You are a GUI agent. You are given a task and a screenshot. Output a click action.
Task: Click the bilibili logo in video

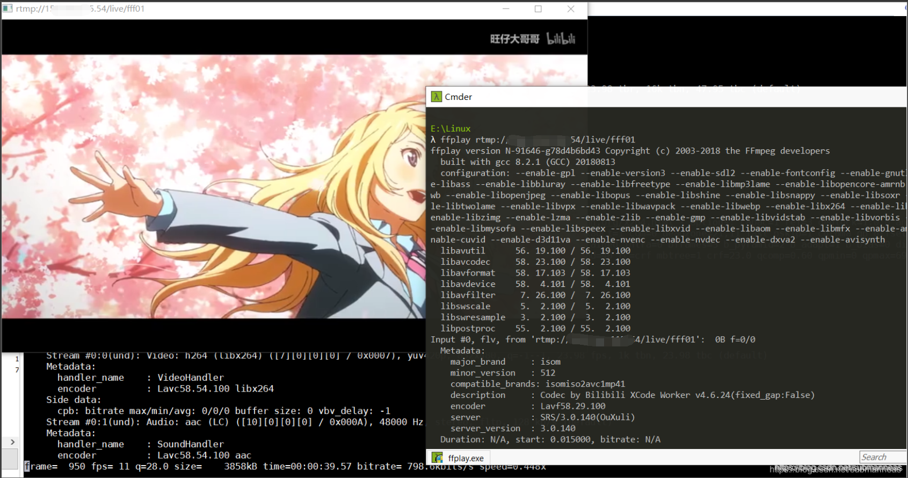(x=561, y=39)
